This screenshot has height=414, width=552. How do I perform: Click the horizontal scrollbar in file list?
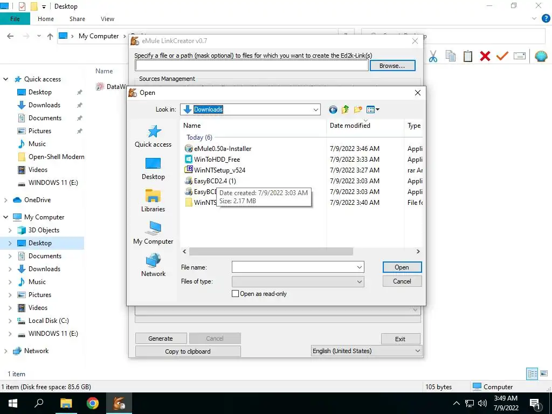click(x=271, y=251)
